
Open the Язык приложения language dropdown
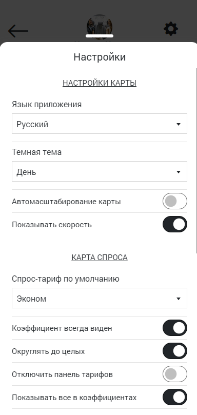pos(100,124)
